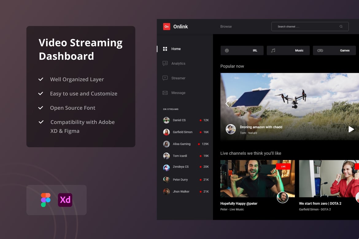The width and height of the screenshot is (359, 239).
Task: Click Peter - Live Music caption
Action: coord(232,209)
